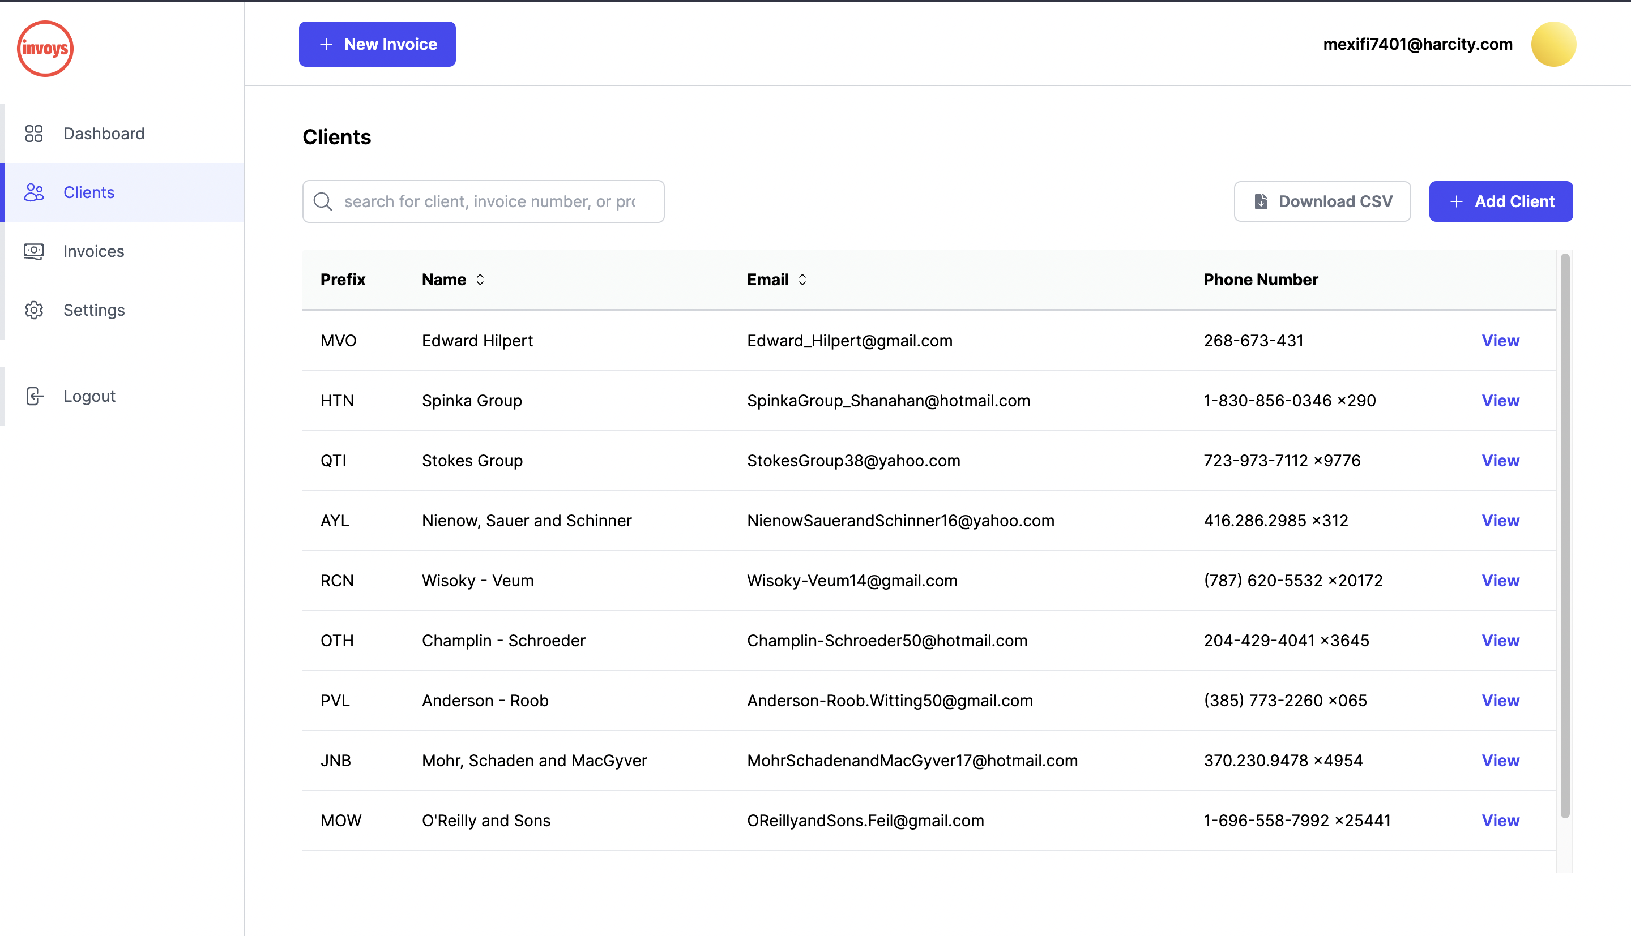Click the Clients page heading
Screen dimensions: 1631x936
coord(336,137)
